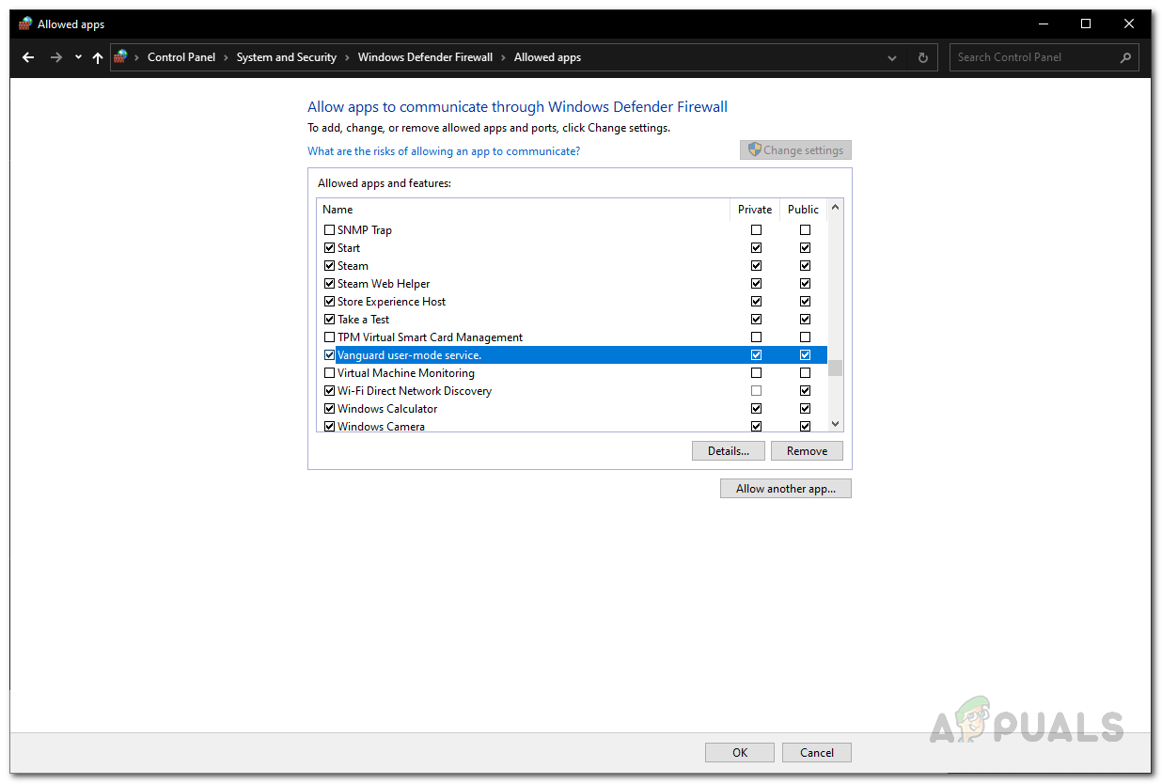Image resolution: width=1162 pixels, height=784 pixels.
Task: Click the apps list scrollbar thumb
Action: 836,368
